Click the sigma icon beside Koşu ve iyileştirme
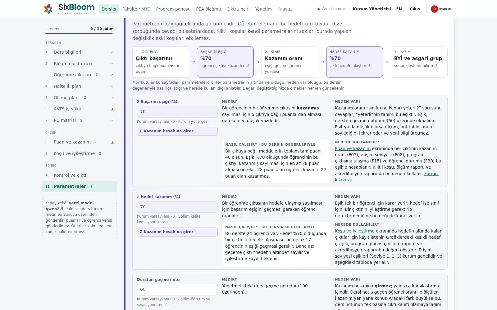 click(100, 153)
